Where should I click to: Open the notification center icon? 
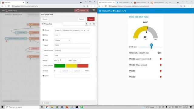pyautogui.click(x=191, y=107)
